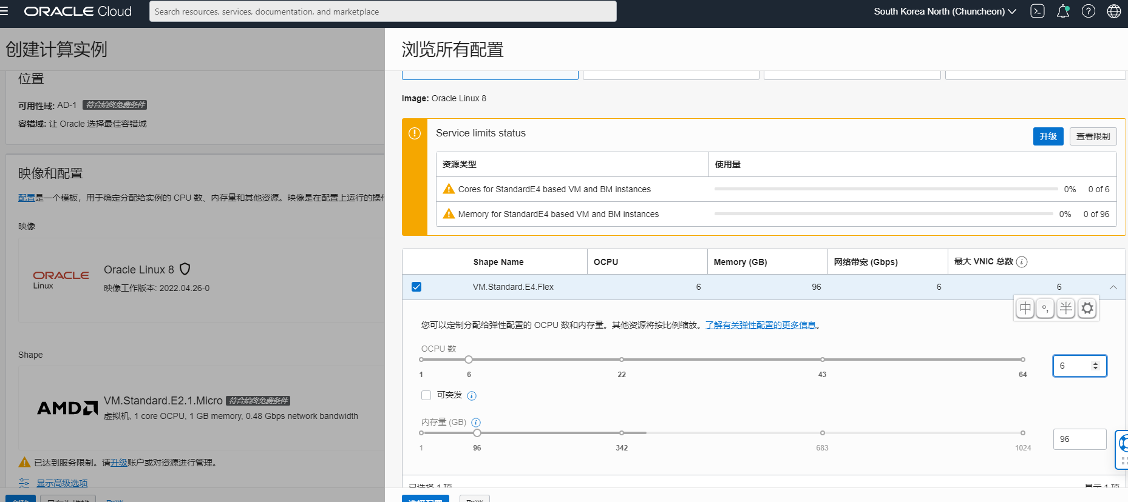Focus the top search resources field
The width and height of the screenshot is (1128, 502).
[x=383, y=12]
